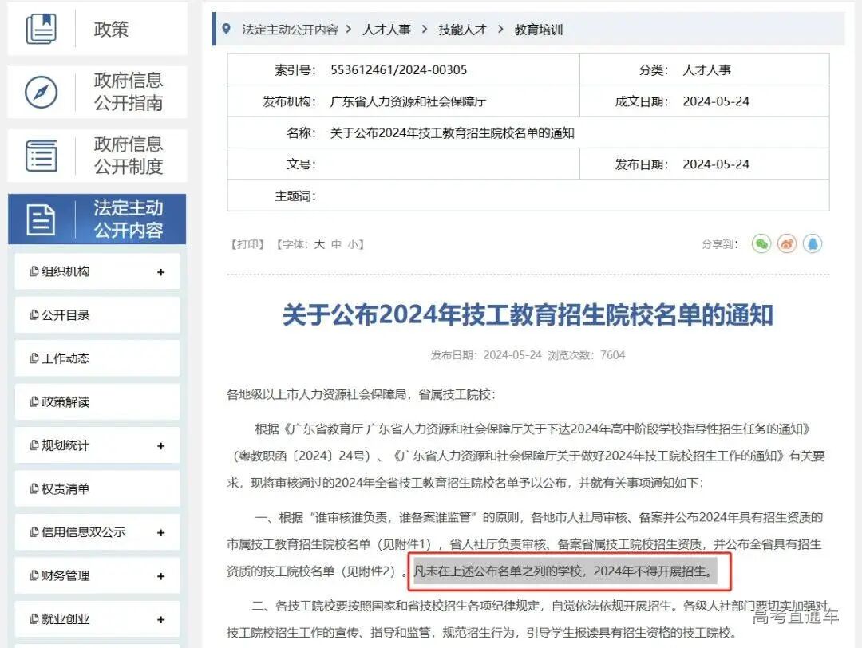The image size is (862, 648).
Task: Switch font size to 大
Action: (319, 244)
